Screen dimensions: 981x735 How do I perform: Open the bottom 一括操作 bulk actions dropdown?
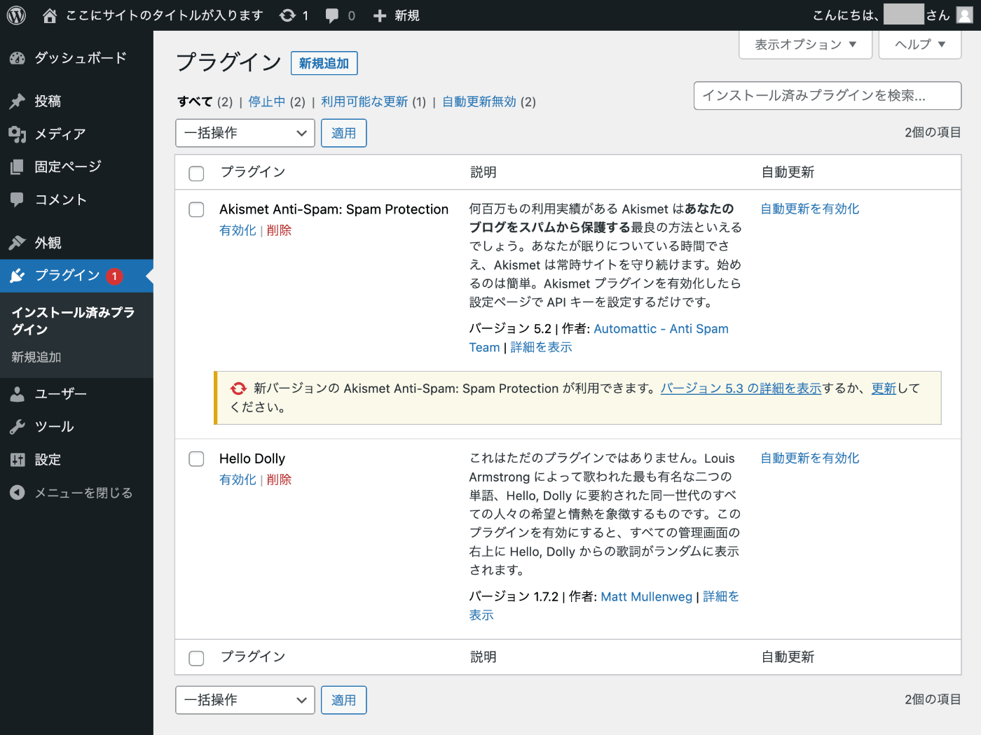pyautogui.click(x=245, y=700)
